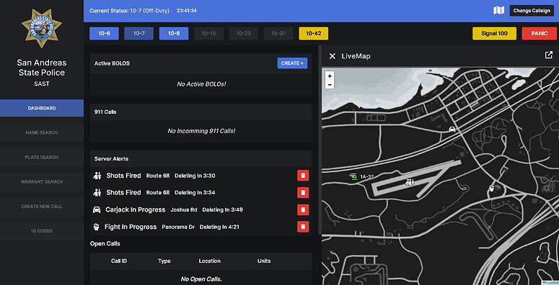
Task: Set status to 10-8
Action: click(x=174, y=33)
